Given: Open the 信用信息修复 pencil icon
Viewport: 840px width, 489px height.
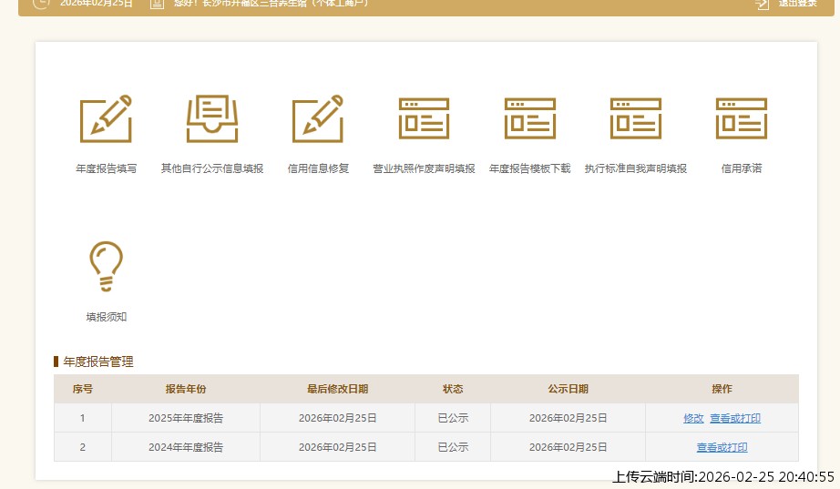Looking at the screenshot, I should [x=318, y=119].
